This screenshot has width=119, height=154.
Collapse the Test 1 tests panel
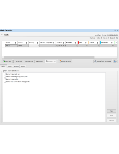point(2,35)
